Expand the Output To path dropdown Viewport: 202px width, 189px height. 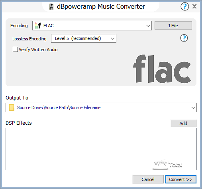[193, 107]
